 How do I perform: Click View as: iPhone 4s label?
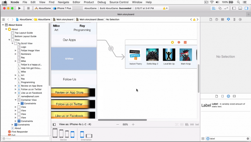coord(75,124)
